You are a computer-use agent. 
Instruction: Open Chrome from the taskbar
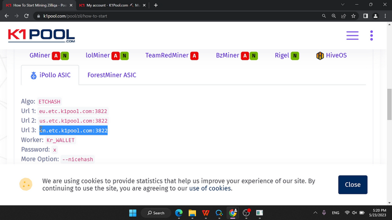233,213
